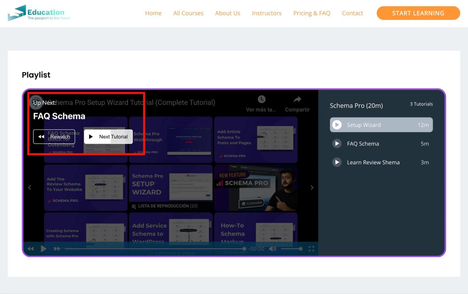Click the left chevron to view previous thumbnails
Image resolution: width=468 pixels, height=294 pixels.
coord(30,187)
